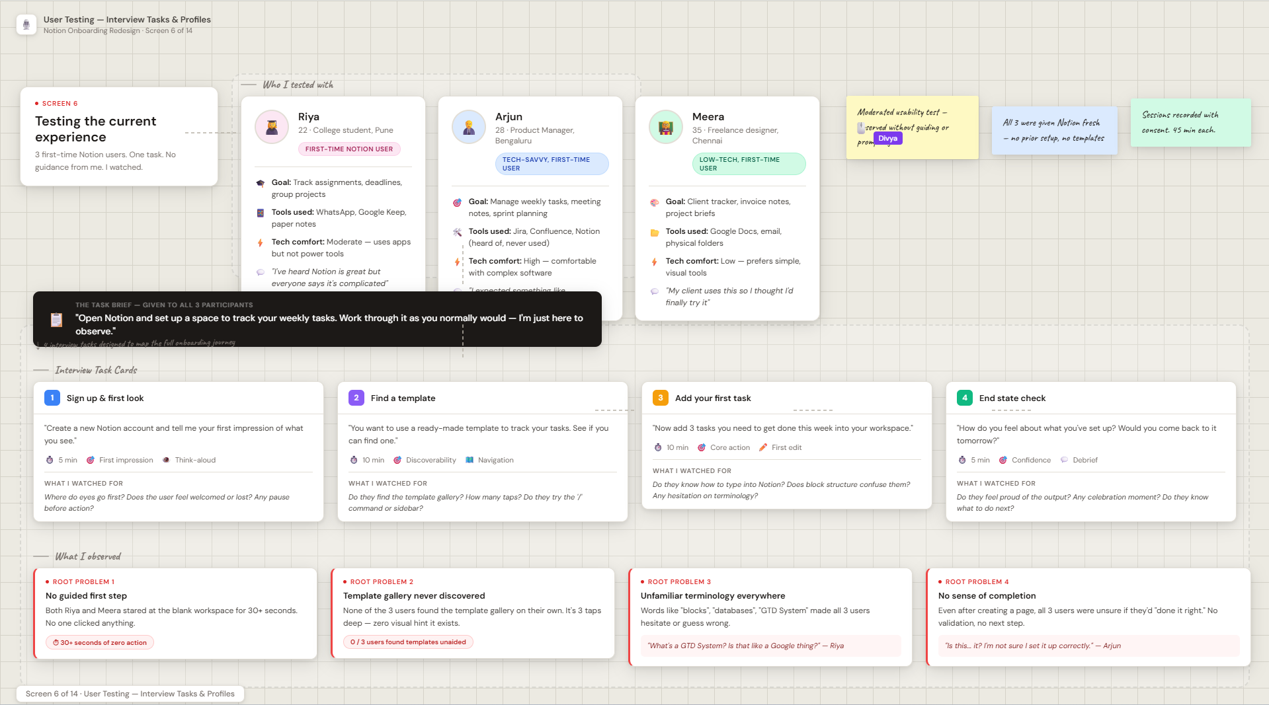Click the palette icon next to Meera's Goal
1269x705 pixels.
point(654,202)
